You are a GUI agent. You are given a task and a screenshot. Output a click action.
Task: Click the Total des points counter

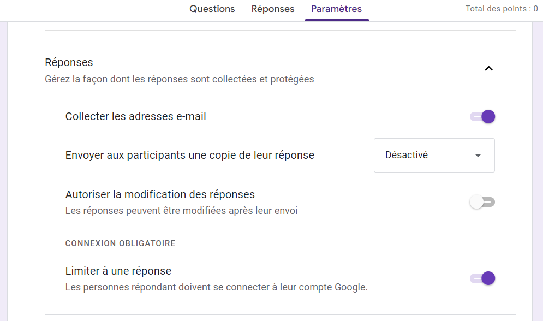(x=501, y=9)
